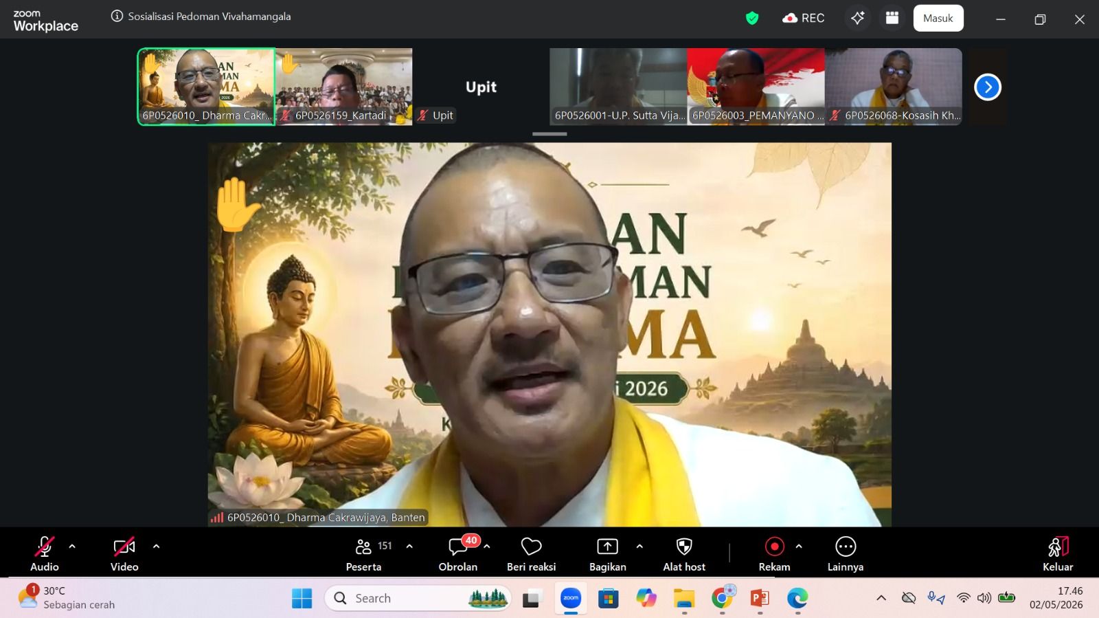Screen dimensions: 1099x618
Task: Click the taskbar Search box
Action: click(x=418, y=598)
